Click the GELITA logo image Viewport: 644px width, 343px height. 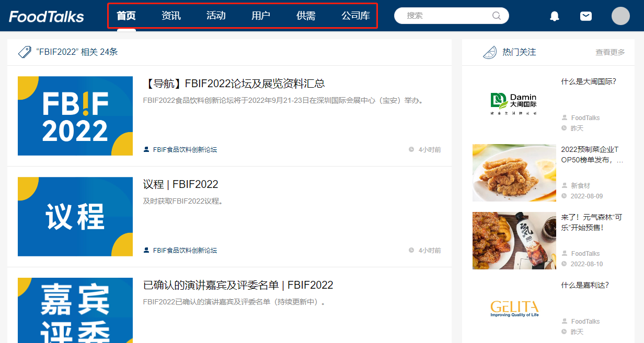pyautogui.click(x=514, y=308)
